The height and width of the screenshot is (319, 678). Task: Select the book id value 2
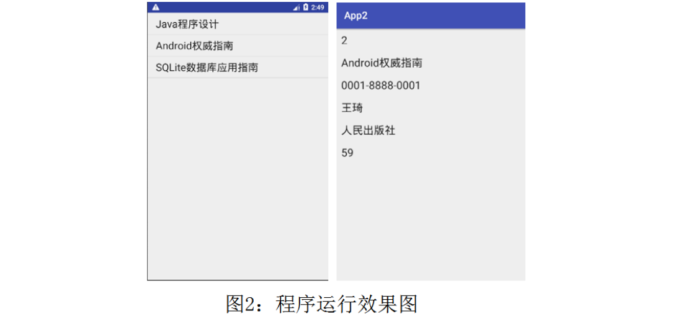344,41
